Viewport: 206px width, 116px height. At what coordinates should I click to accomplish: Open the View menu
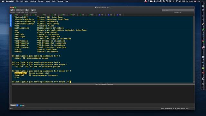pyautogui.click(x=27, y=1)
